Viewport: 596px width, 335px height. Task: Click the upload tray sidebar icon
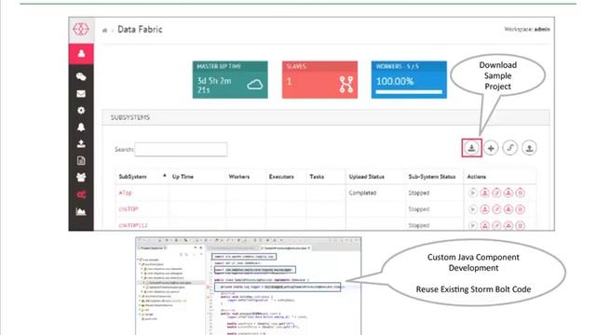(81, 144)
